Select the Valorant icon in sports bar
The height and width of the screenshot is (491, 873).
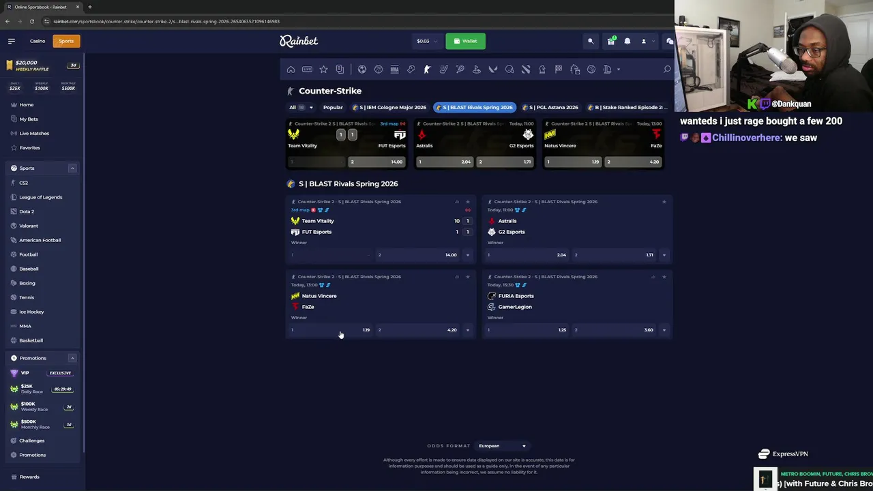coord(493,69)
